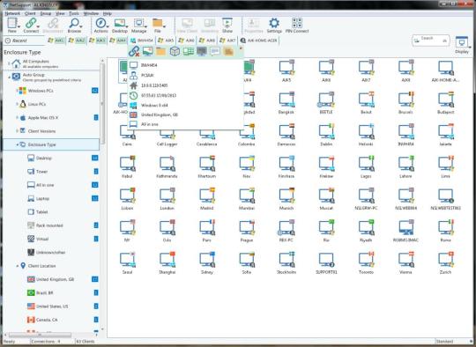
Task: Click the cube inventory icon in the popup toolbar
Action: 175,51
